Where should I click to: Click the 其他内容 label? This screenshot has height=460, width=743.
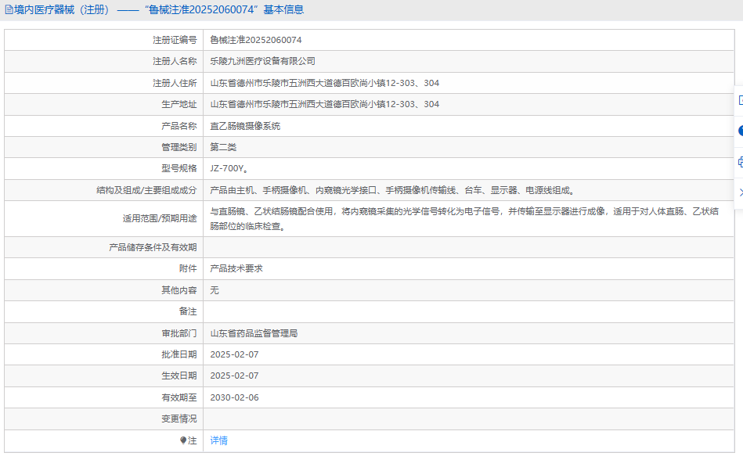point(179,290)
